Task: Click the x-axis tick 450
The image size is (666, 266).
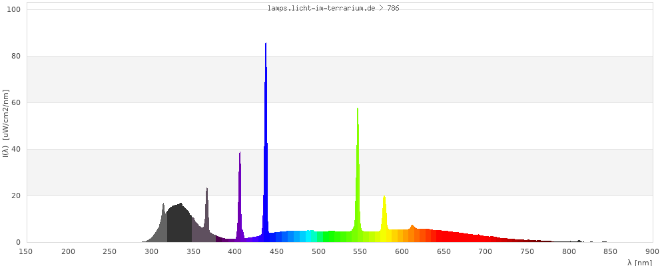Action: (276, 251)
